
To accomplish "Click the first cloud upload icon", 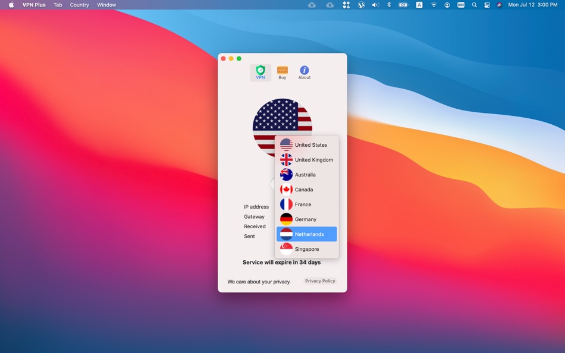I will tap(312, 5).
